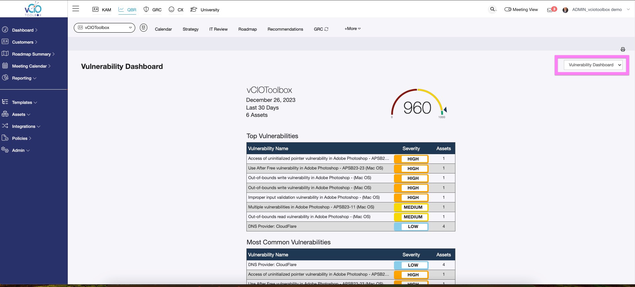This screenshot has width=635, height=287.
Task: Click the Out-of-bounds read vulnerability row
Action: coord(351,216)
